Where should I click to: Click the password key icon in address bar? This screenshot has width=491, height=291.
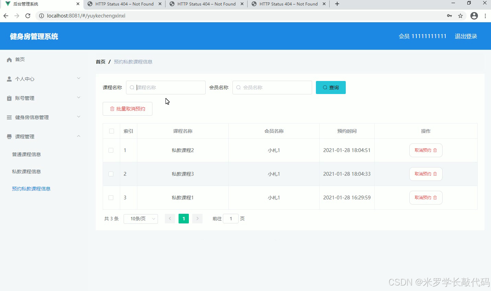(x=449, y=16)
